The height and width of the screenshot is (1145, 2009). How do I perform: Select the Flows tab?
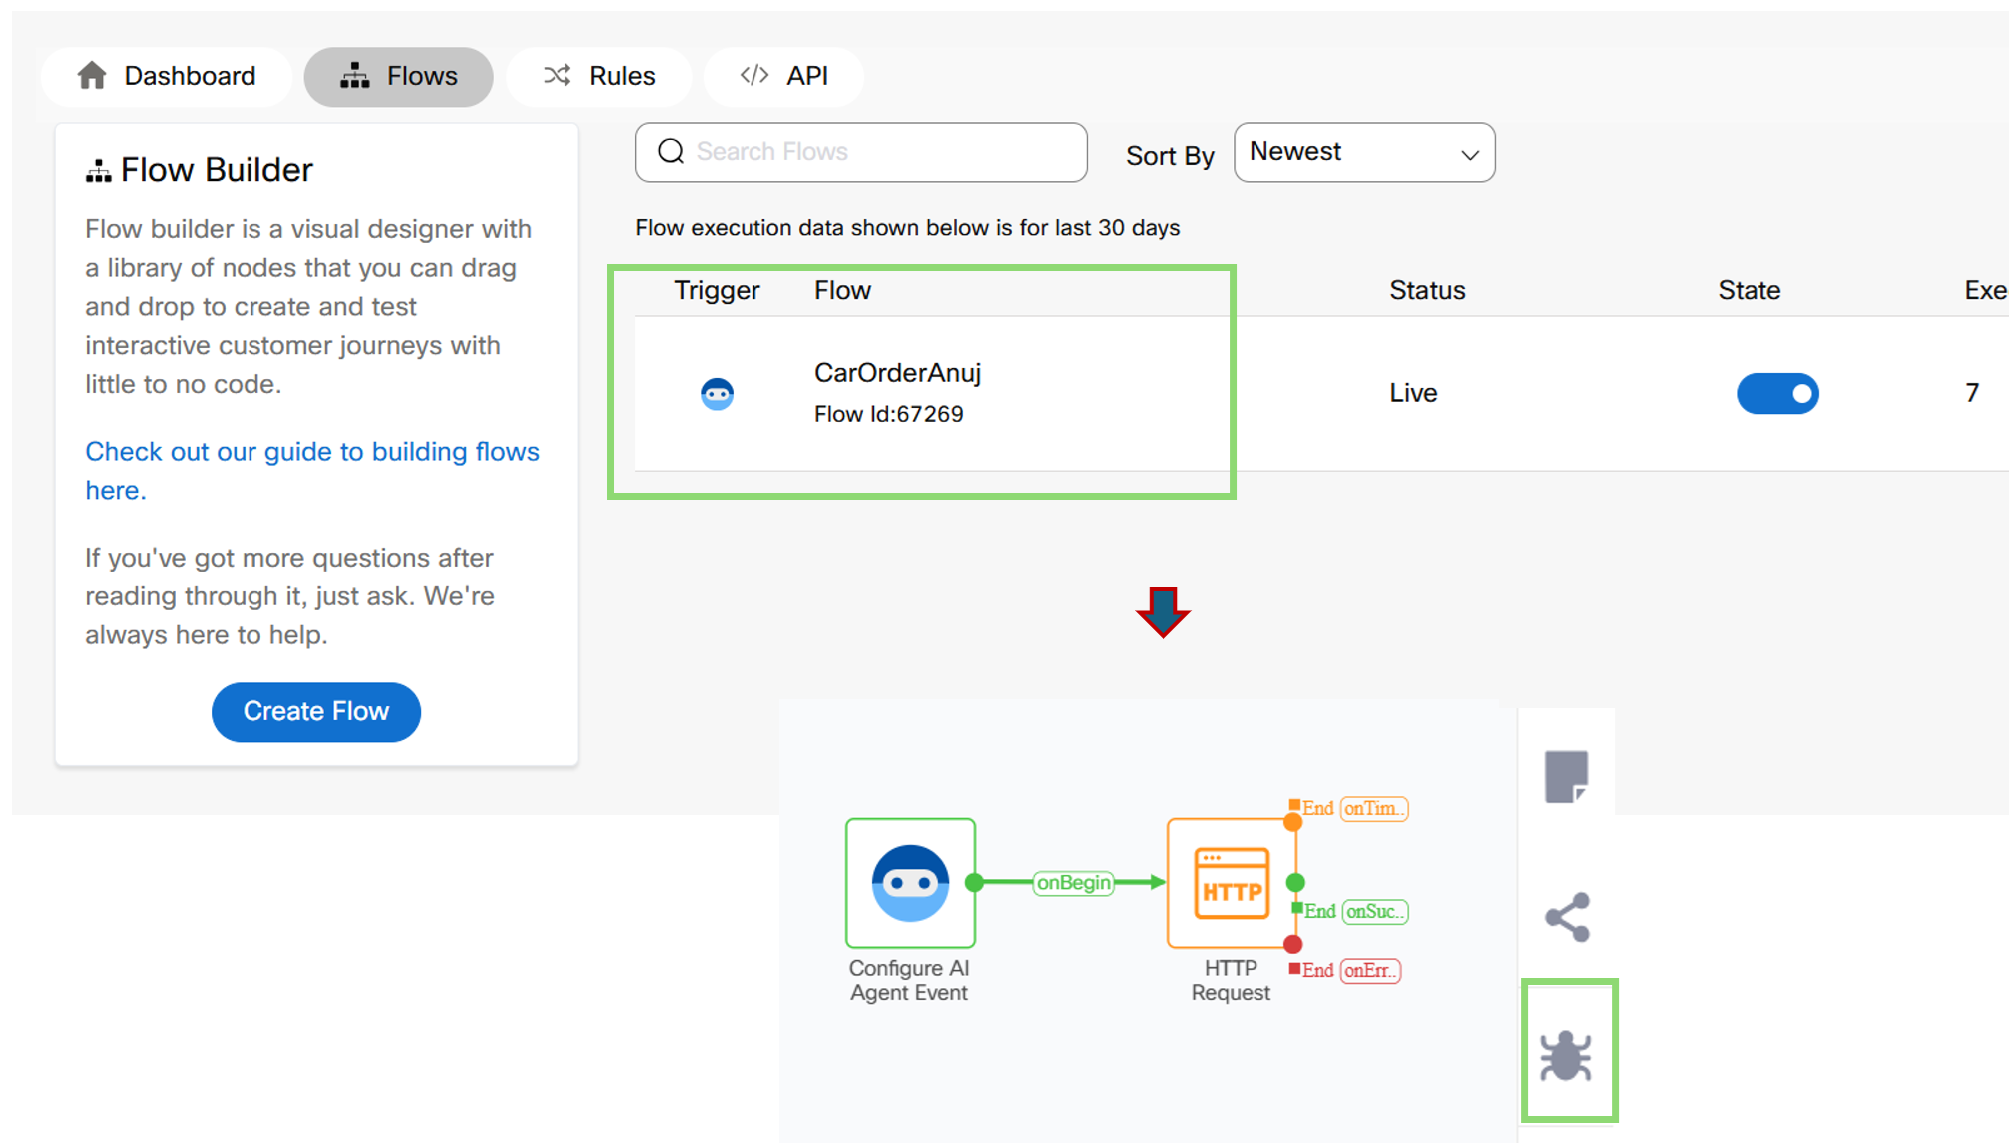[x=399, y=76]
